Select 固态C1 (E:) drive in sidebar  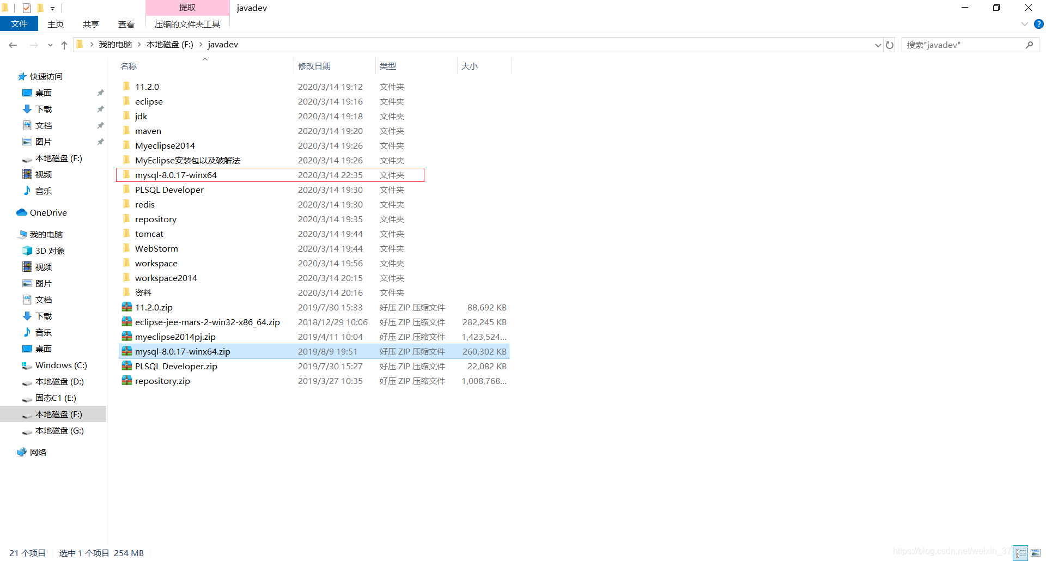click(55, 398)
